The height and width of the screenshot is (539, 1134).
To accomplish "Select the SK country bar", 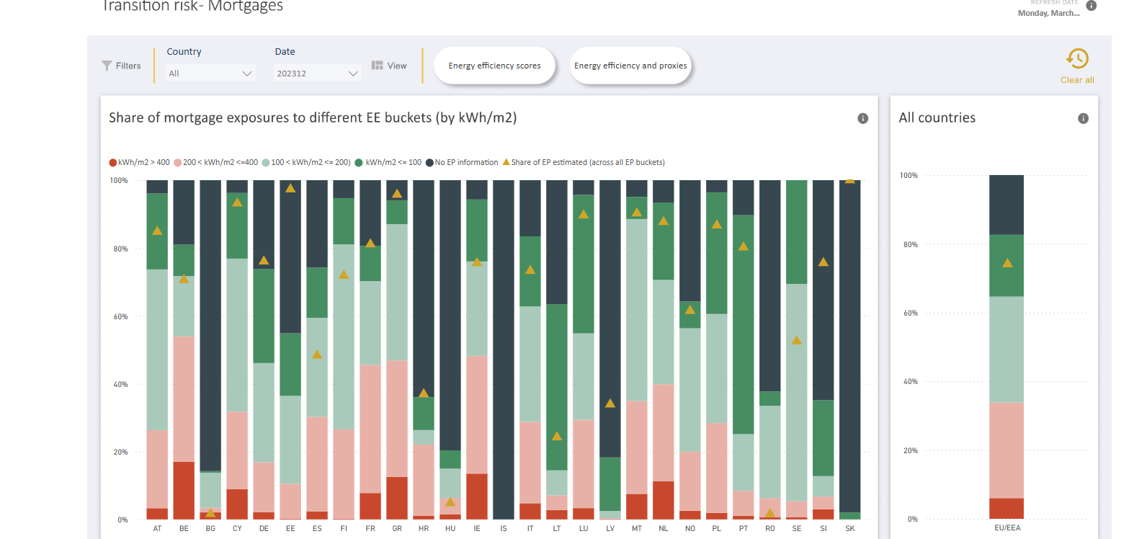I will point(850,349).
